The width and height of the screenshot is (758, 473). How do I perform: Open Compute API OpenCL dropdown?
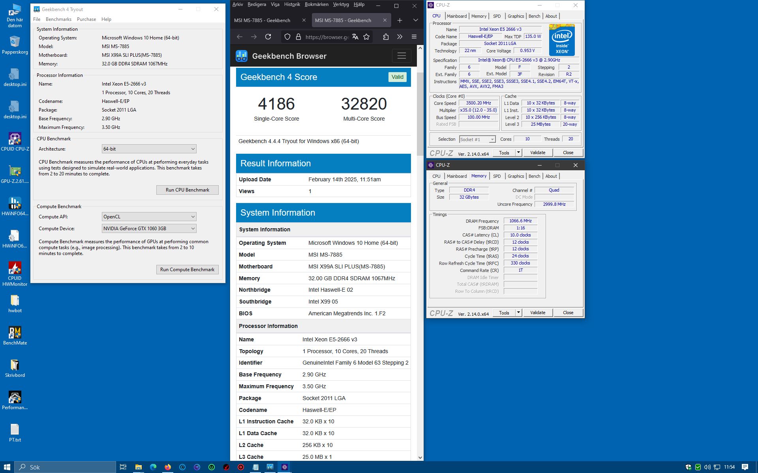click(x=149, y=217)
